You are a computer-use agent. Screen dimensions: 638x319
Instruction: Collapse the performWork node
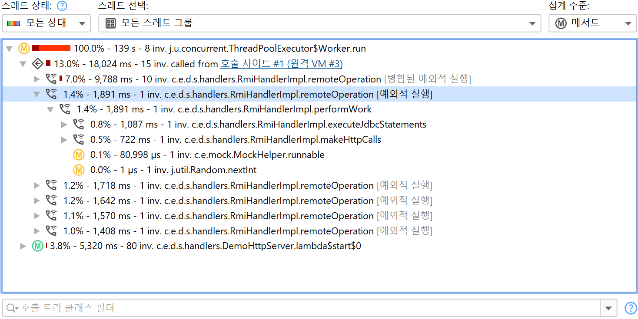(50, 109)
